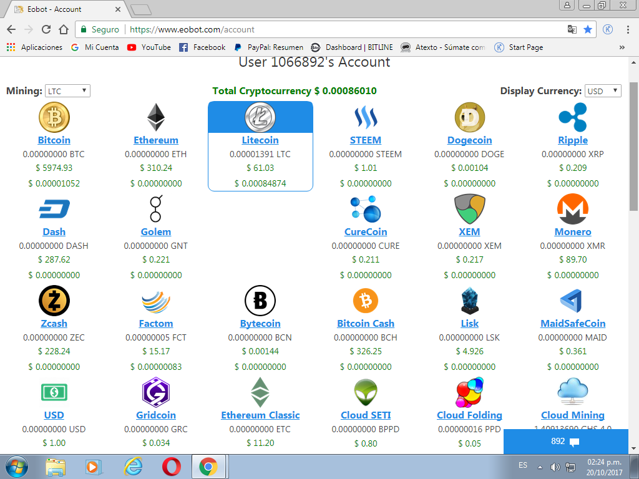Open Internet Explorer from the taskbar
The image size is (639, 479).
[133, 467]
